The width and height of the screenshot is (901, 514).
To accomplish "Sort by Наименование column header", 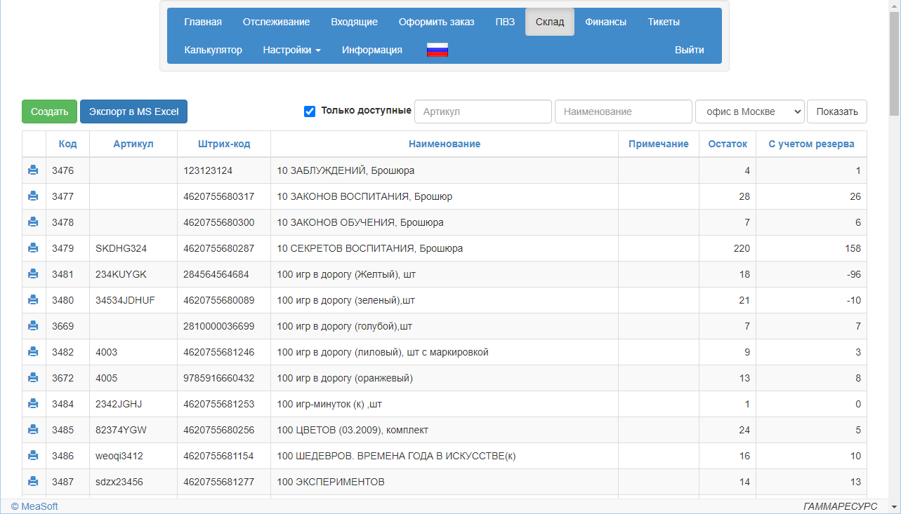I will point(445,144).
